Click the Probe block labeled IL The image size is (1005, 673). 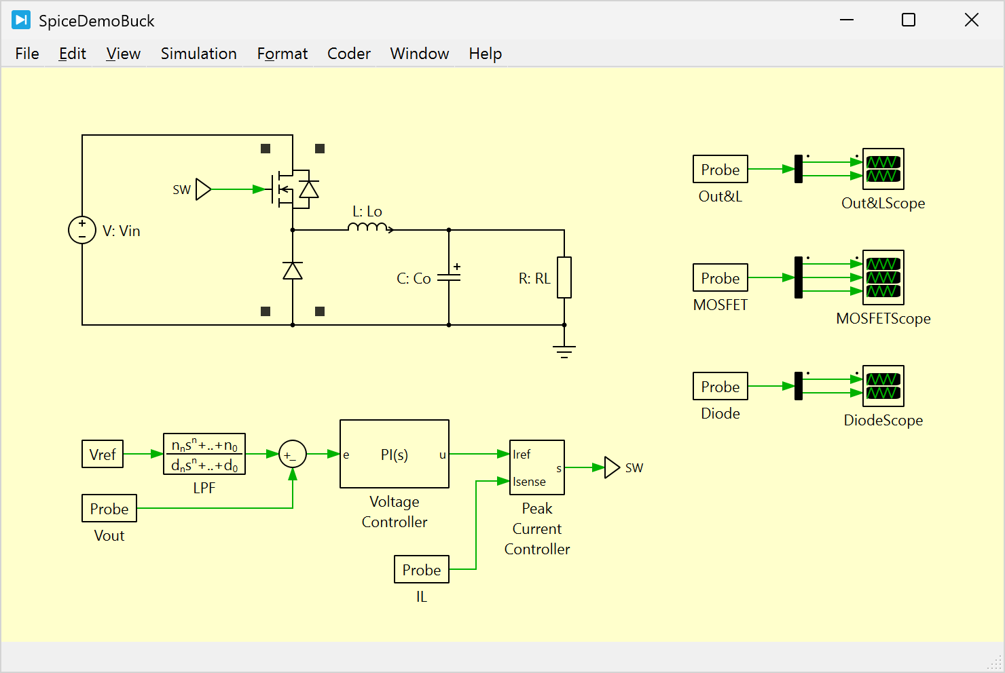click(x=421, y=569)
